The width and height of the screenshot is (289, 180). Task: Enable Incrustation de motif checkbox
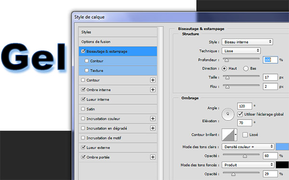pos(83,138)
